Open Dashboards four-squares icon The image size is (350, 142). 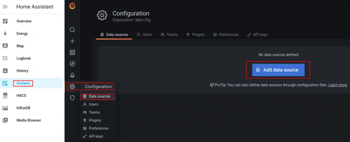[x=72, y=52]
